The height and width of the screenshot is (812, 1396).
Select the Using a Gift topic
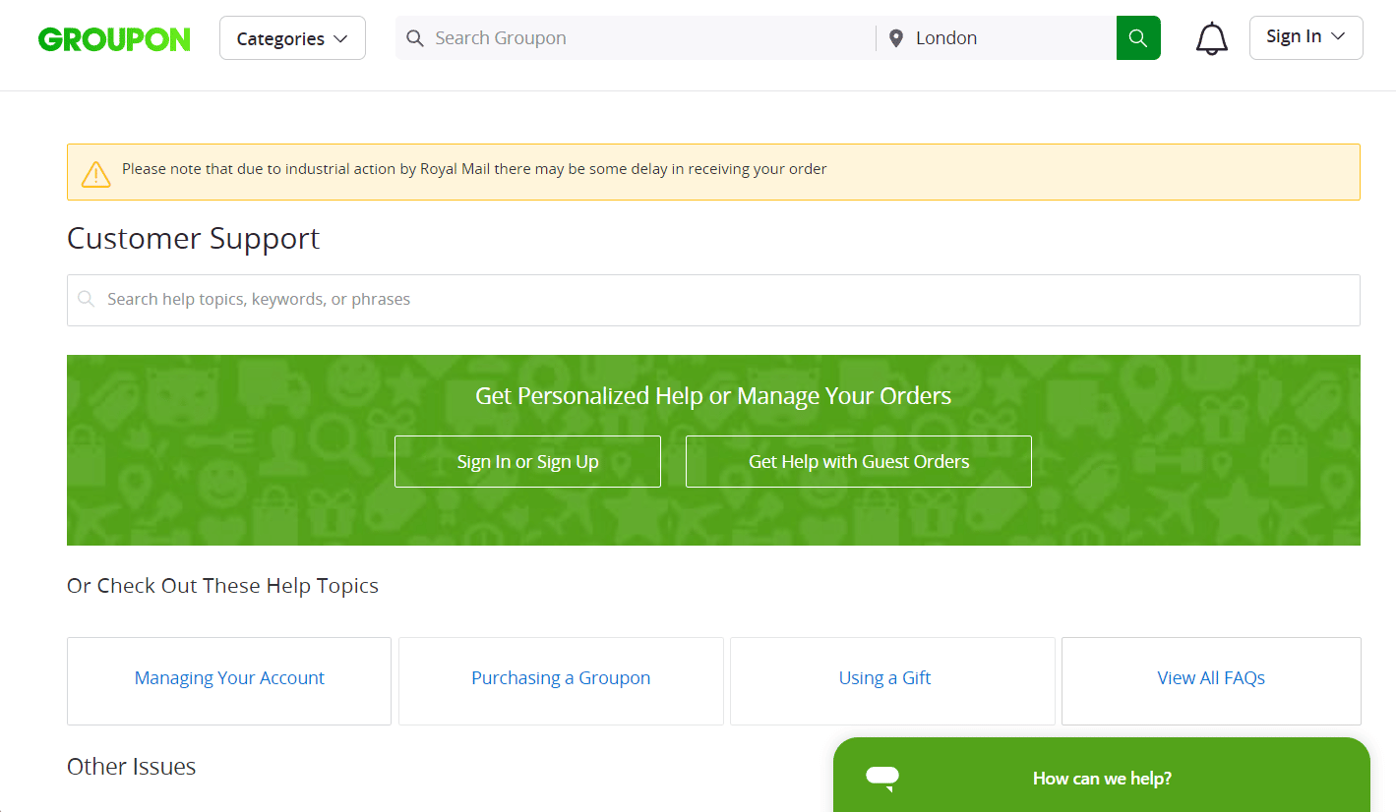pos(884,678)
